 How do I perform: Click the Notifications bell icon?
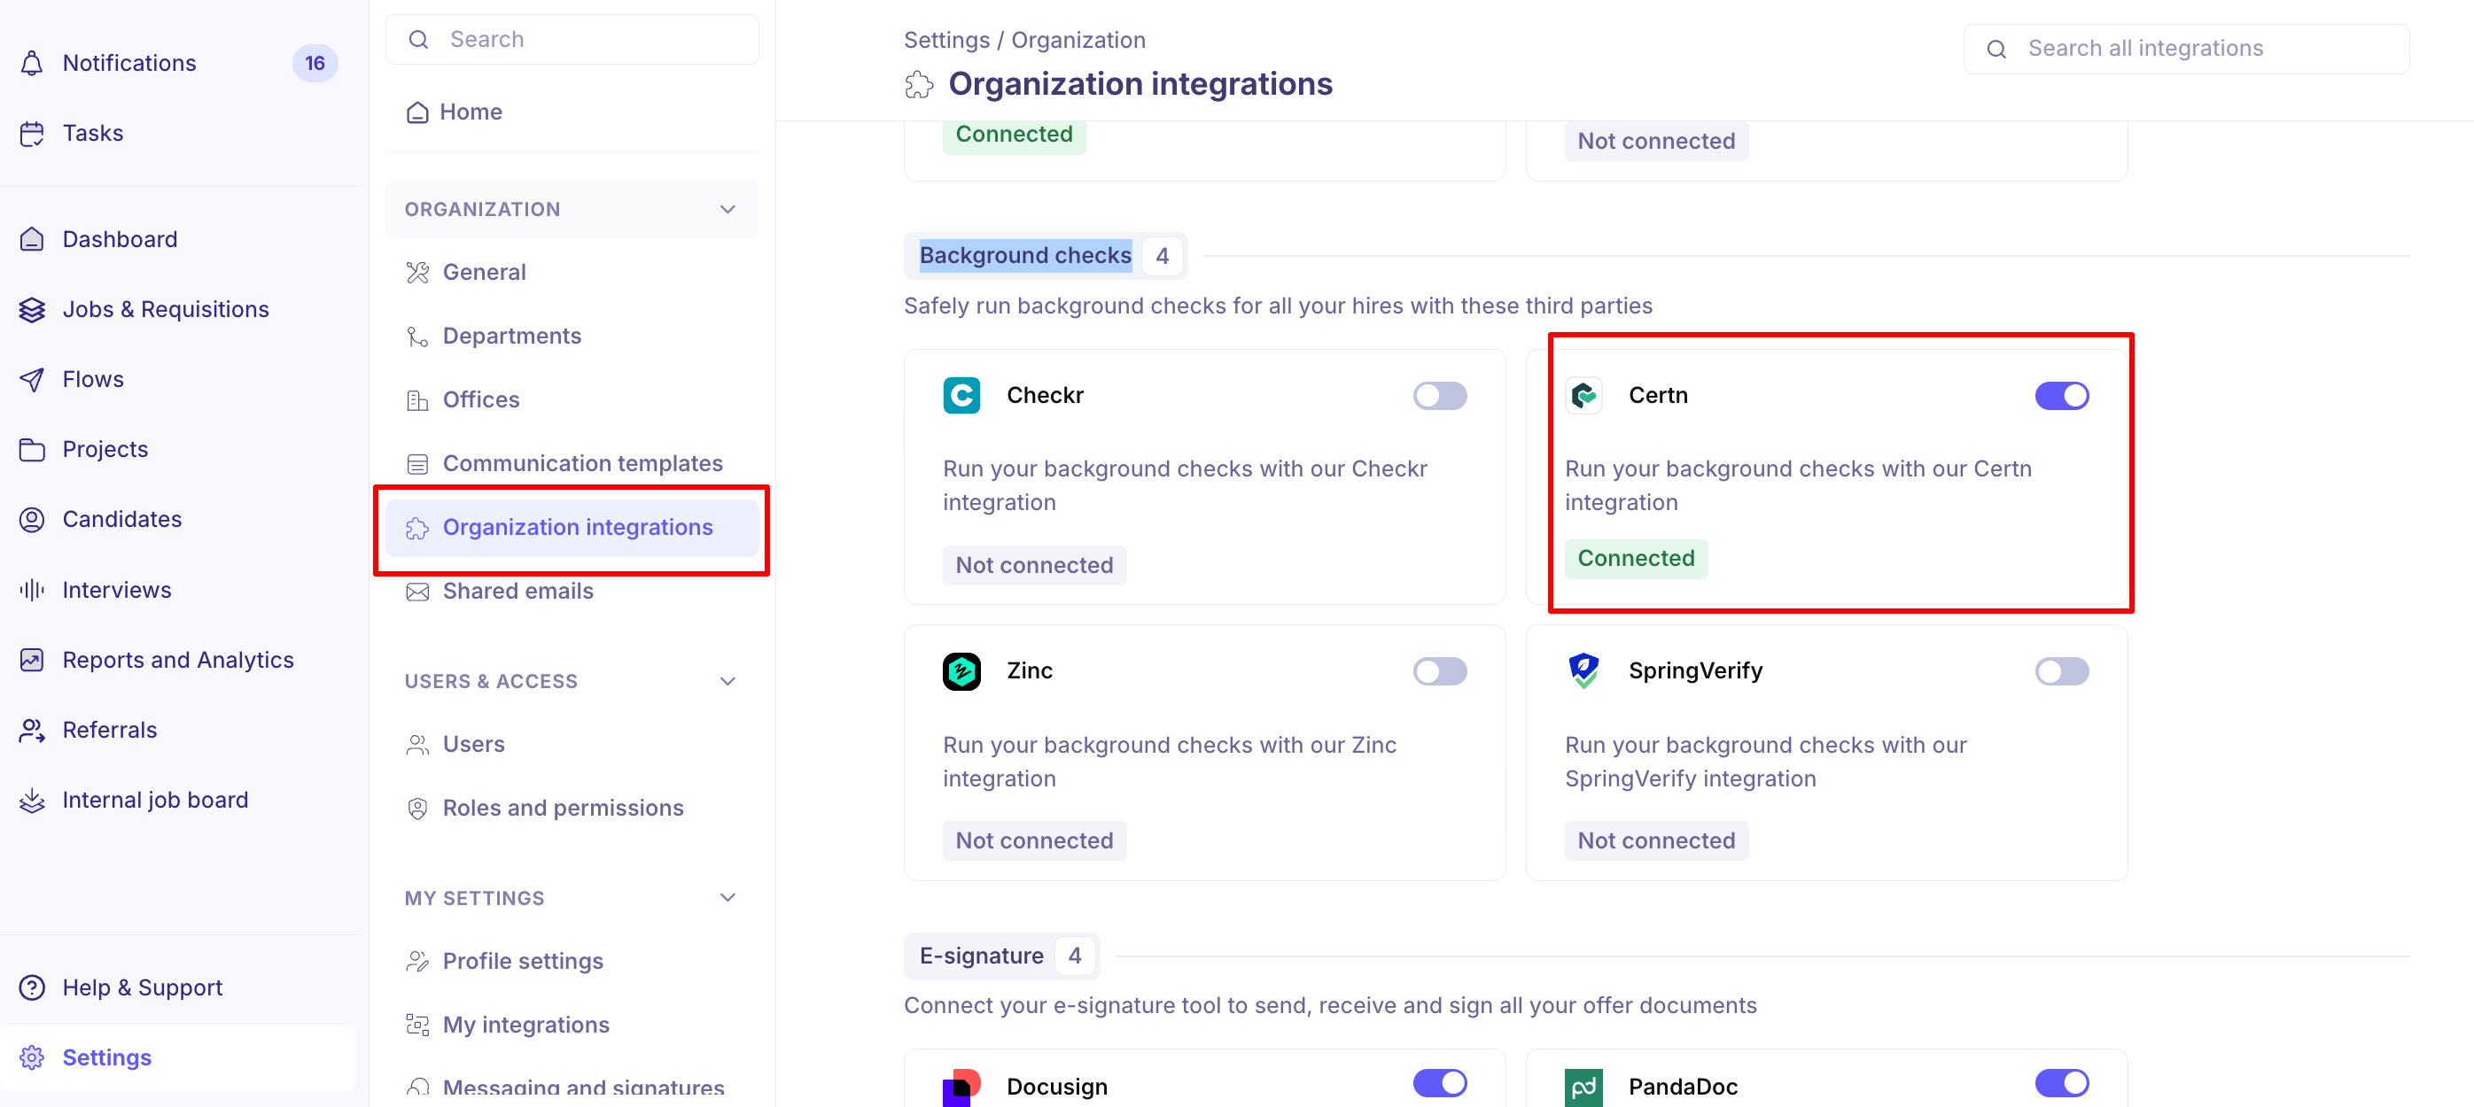pos(32,64)
